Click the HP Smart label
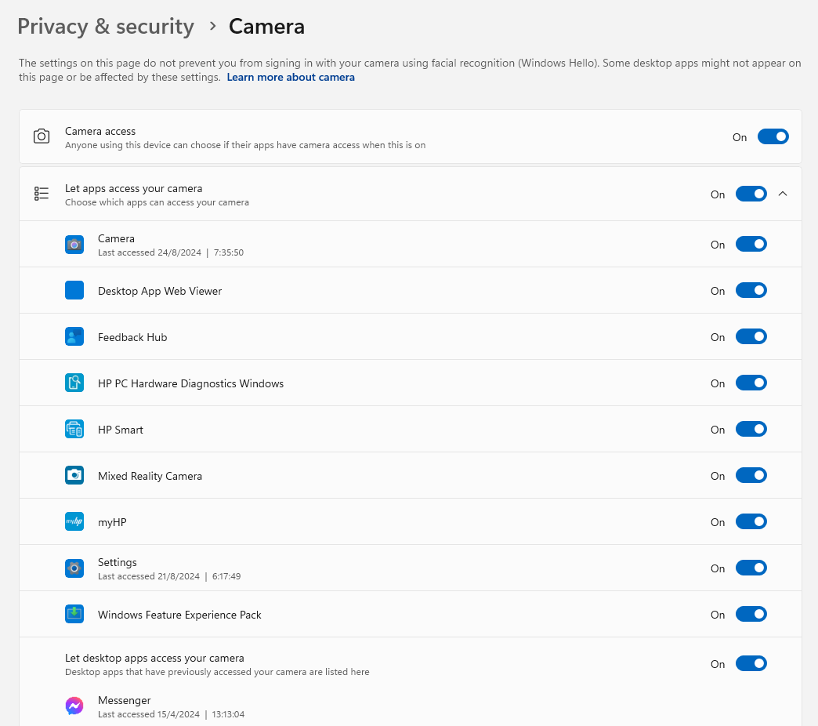The height and width of the screenshot is (726, 818). click(x=121, y=430)
